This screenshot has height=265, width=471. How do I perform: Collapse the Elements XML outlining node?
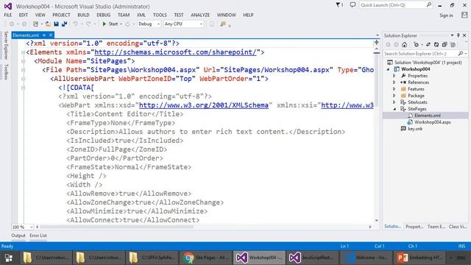[x=23, y=52]
